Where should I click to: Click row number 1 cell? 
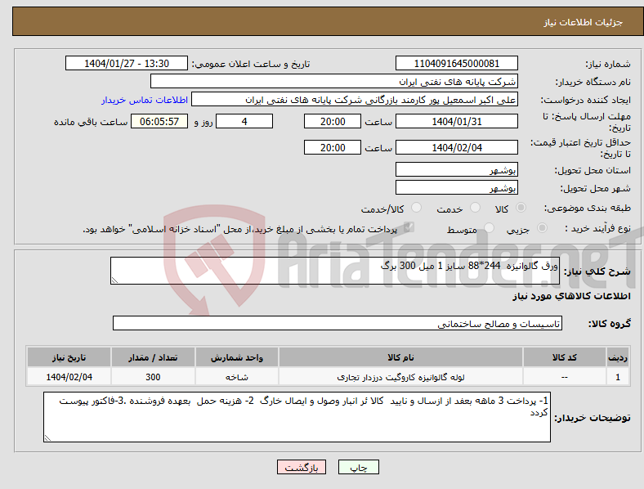618,377
